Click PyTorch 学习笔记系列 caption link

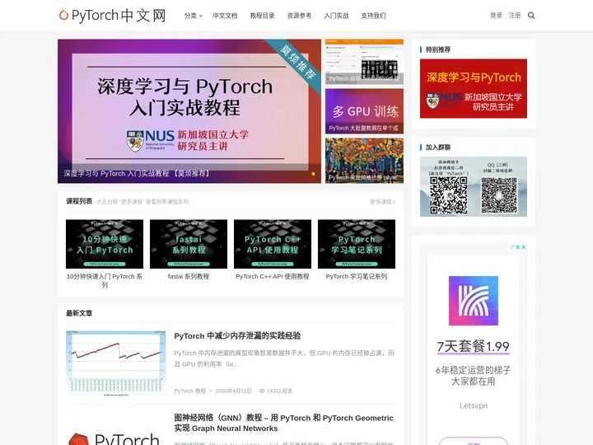click(357, 277)
